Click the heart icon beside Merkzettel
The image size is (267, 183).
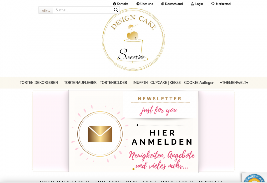coord(213,4)
